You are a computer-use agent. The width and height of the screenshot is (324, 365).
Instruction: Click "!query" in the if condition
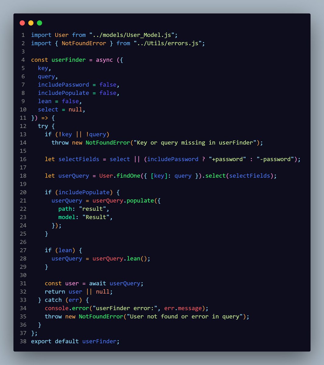tap(96, 134)
